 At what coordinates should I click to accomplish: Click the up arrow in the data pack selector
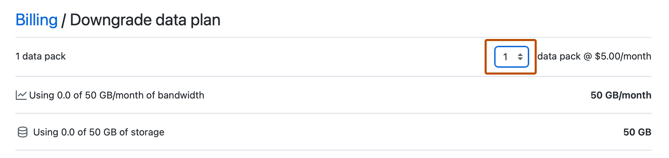pos(520,54)
